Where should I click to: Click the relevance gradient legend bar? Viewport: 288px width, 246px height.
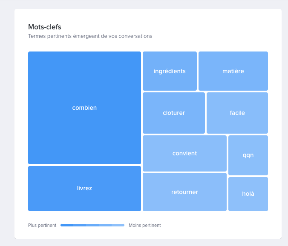click(92, 225)
